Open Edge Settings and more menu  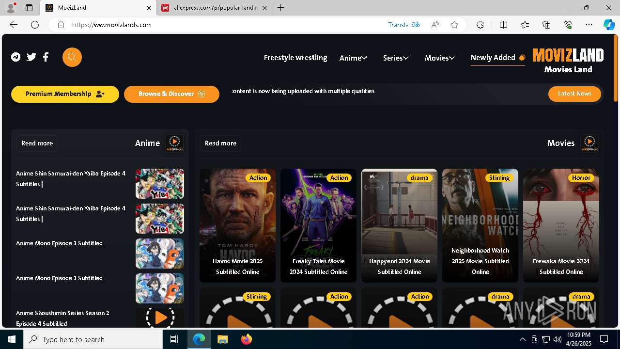click(589, 25)
